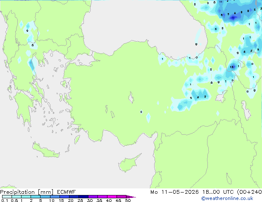This screenshot has width=262, height=202.
Task: Click the 'UTC' timezone label
Action: (229, 192)
